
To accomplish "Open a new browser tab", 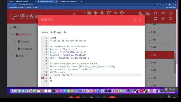I will pyautogui.click(x=81, y=2).
